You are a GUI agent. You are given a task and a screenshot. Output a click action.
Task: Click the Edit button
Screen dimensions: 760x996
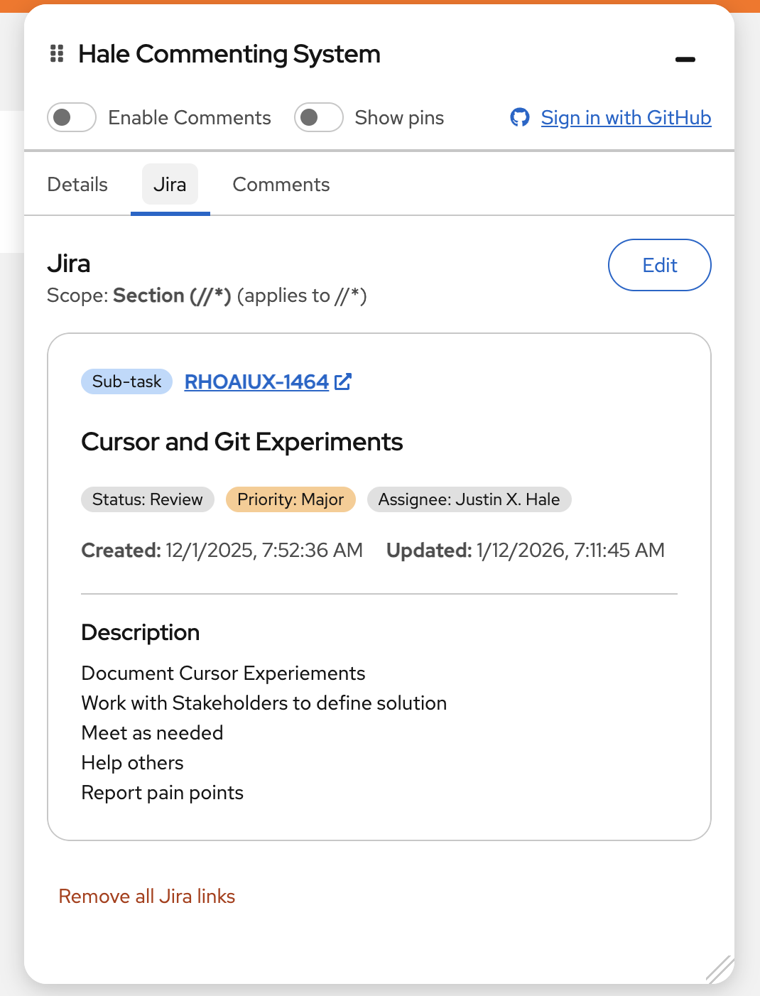coord(660,265)
